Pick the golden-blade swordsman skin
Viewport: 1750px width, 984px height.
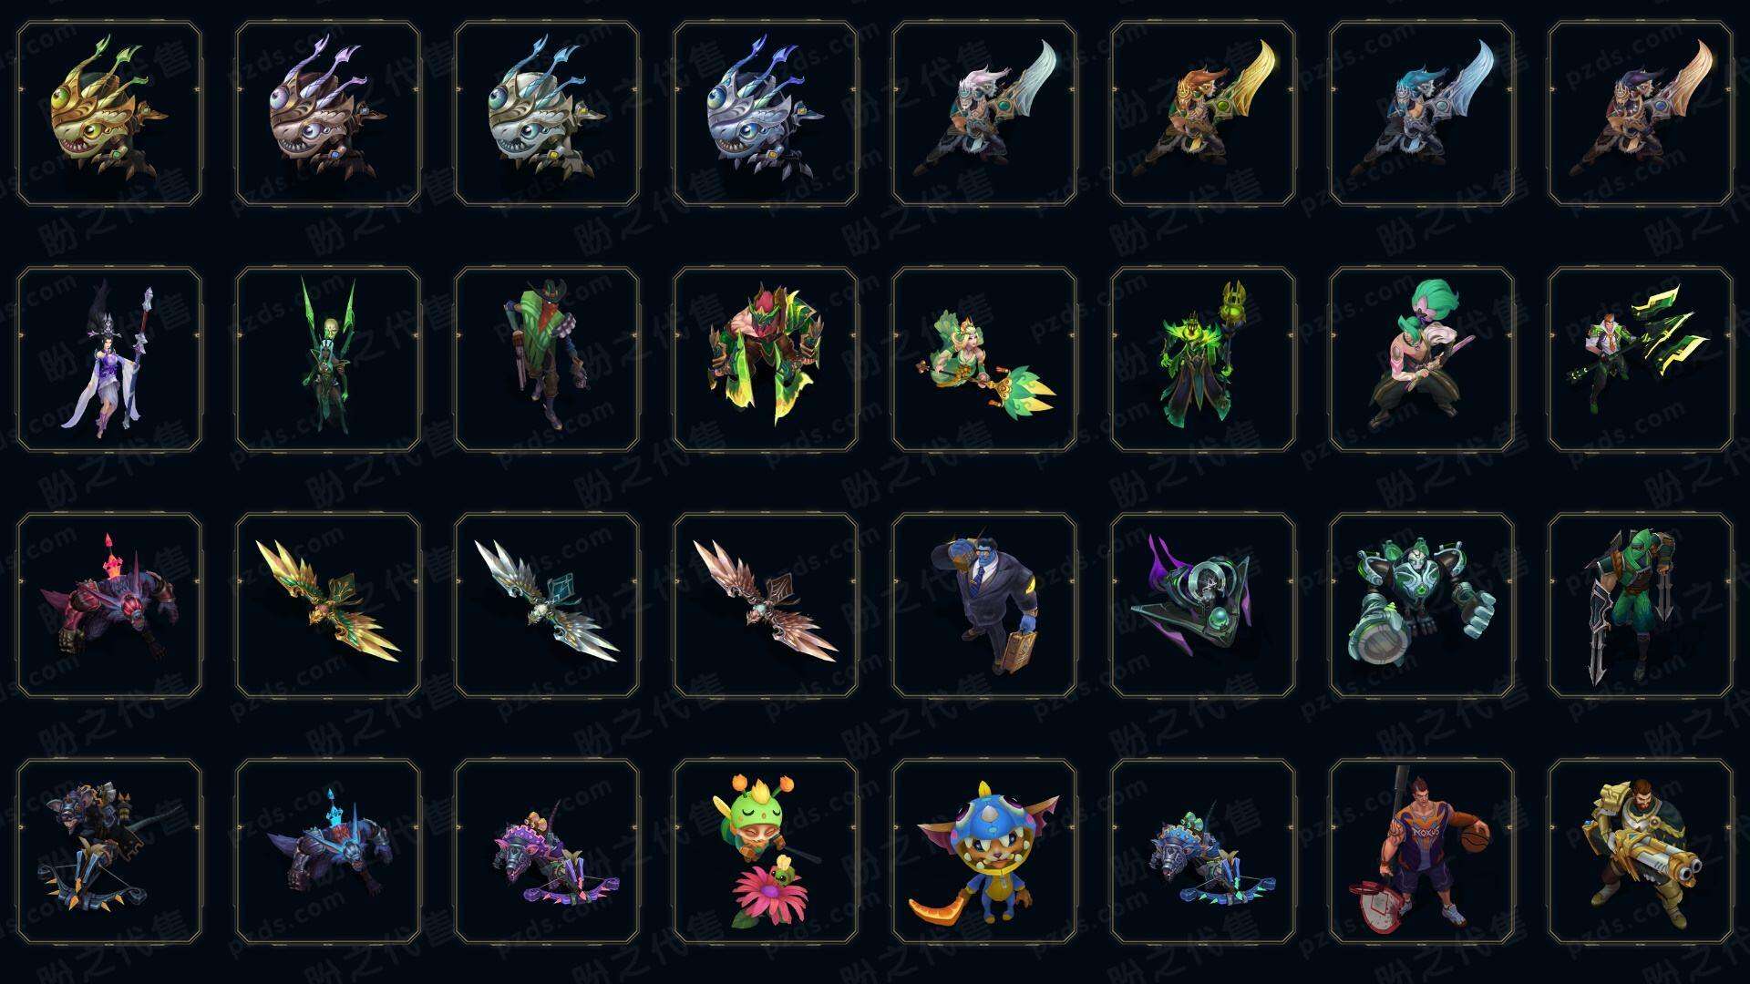tap(1203, 114)
